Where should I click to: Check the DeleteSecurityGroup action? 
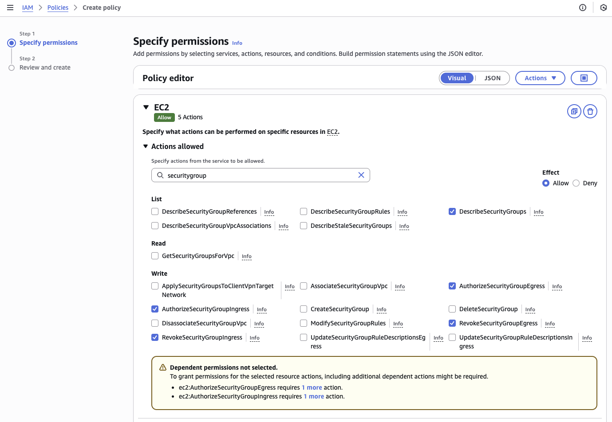[x=452, y=309]
